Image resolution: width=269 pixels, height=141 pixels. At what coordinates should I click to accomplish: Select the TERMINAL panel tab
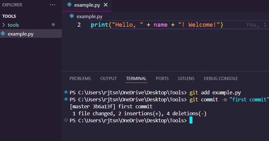136,79
